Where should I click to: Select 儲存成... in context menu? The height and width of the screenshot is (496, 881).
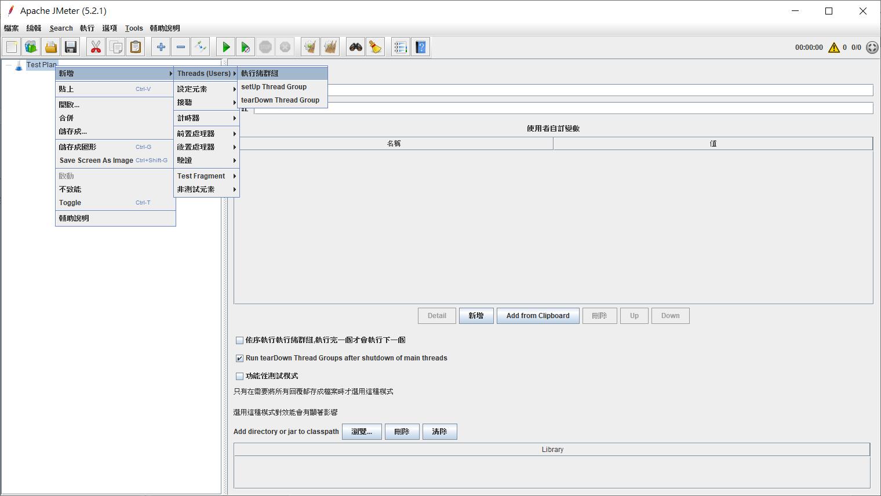115,132
